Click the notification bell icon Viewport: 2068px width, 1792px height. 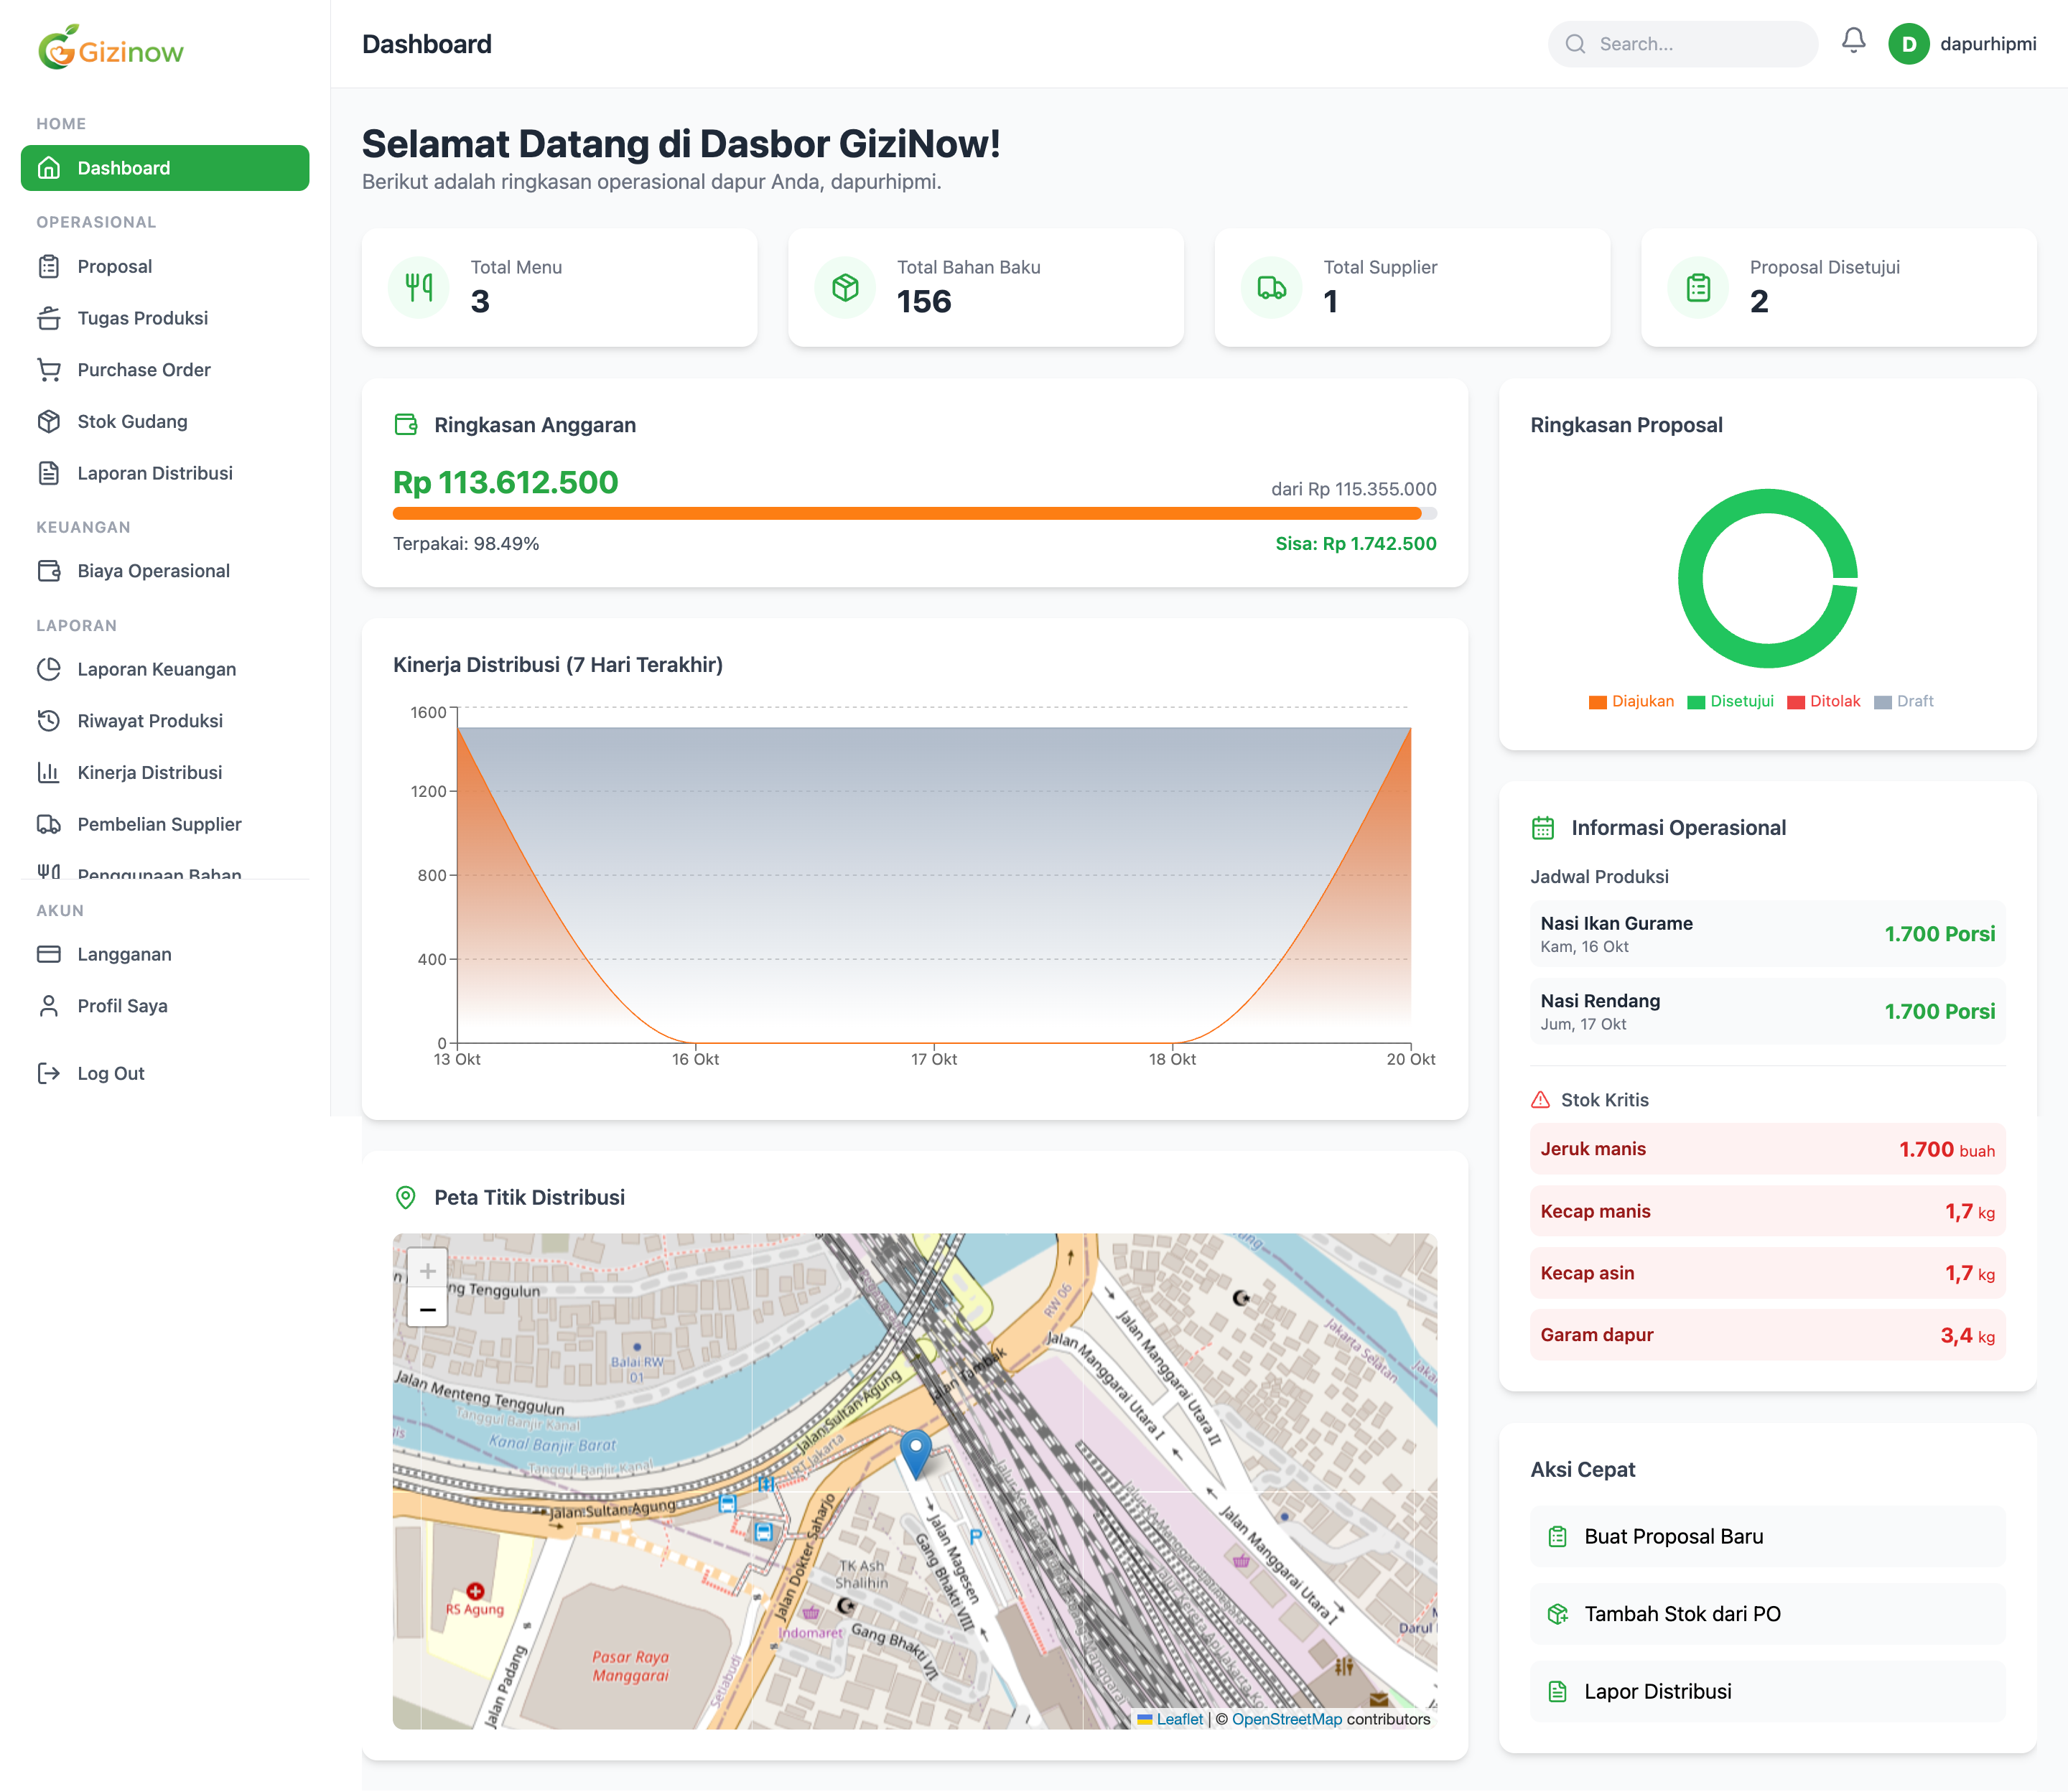[x=1853, y=41]
